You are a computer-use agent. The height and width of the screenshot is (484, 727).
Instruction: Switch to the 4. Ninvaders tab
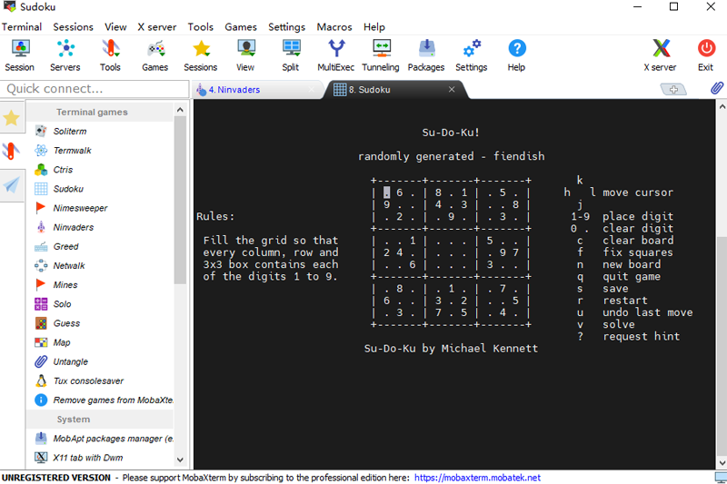(x=234, y=90)
